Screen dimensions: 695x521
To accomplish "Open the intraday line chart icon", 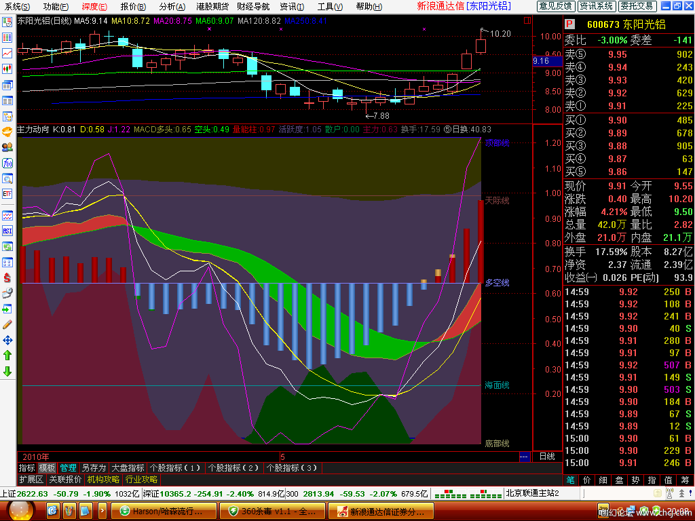I will [7, 54].
